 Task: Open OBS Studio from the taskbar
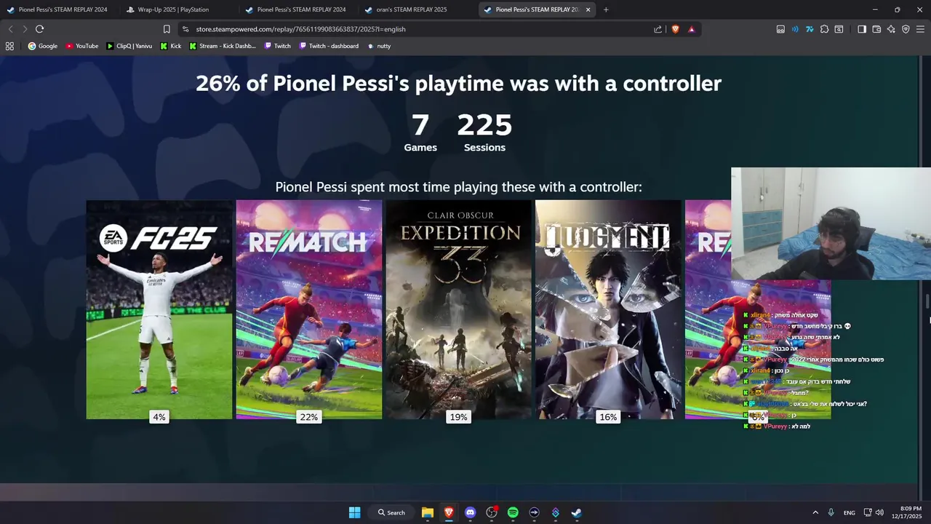click(x=492, y=512)
